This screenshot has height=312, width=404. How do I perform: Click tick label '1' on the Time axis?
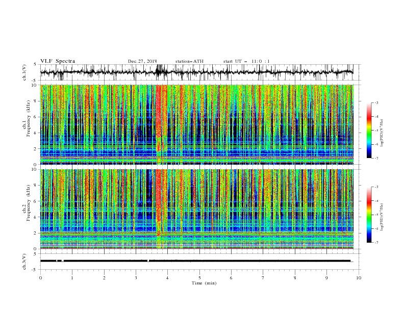[x=72, y=278]
